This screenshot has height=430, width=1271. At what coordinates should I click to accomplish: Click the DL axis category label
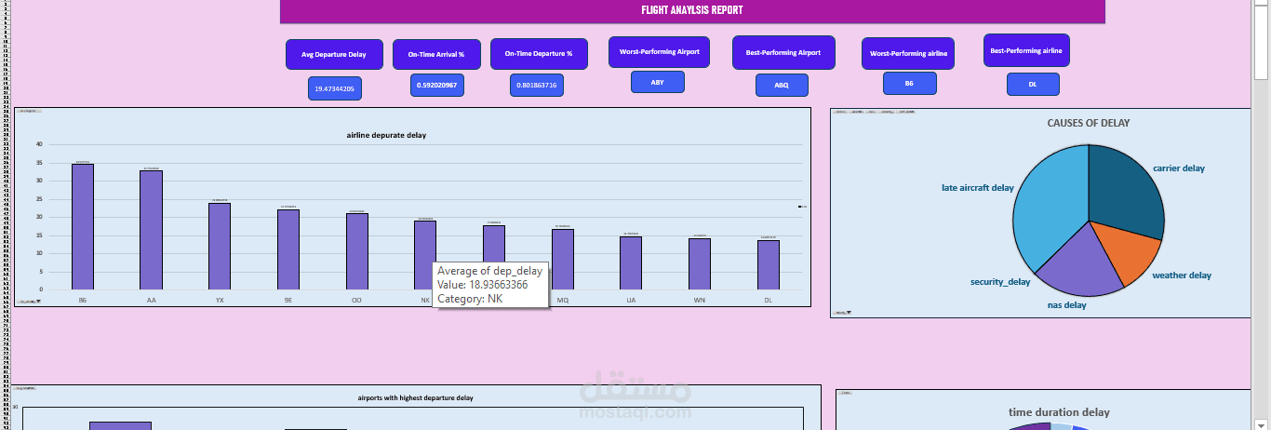point(769,301)
